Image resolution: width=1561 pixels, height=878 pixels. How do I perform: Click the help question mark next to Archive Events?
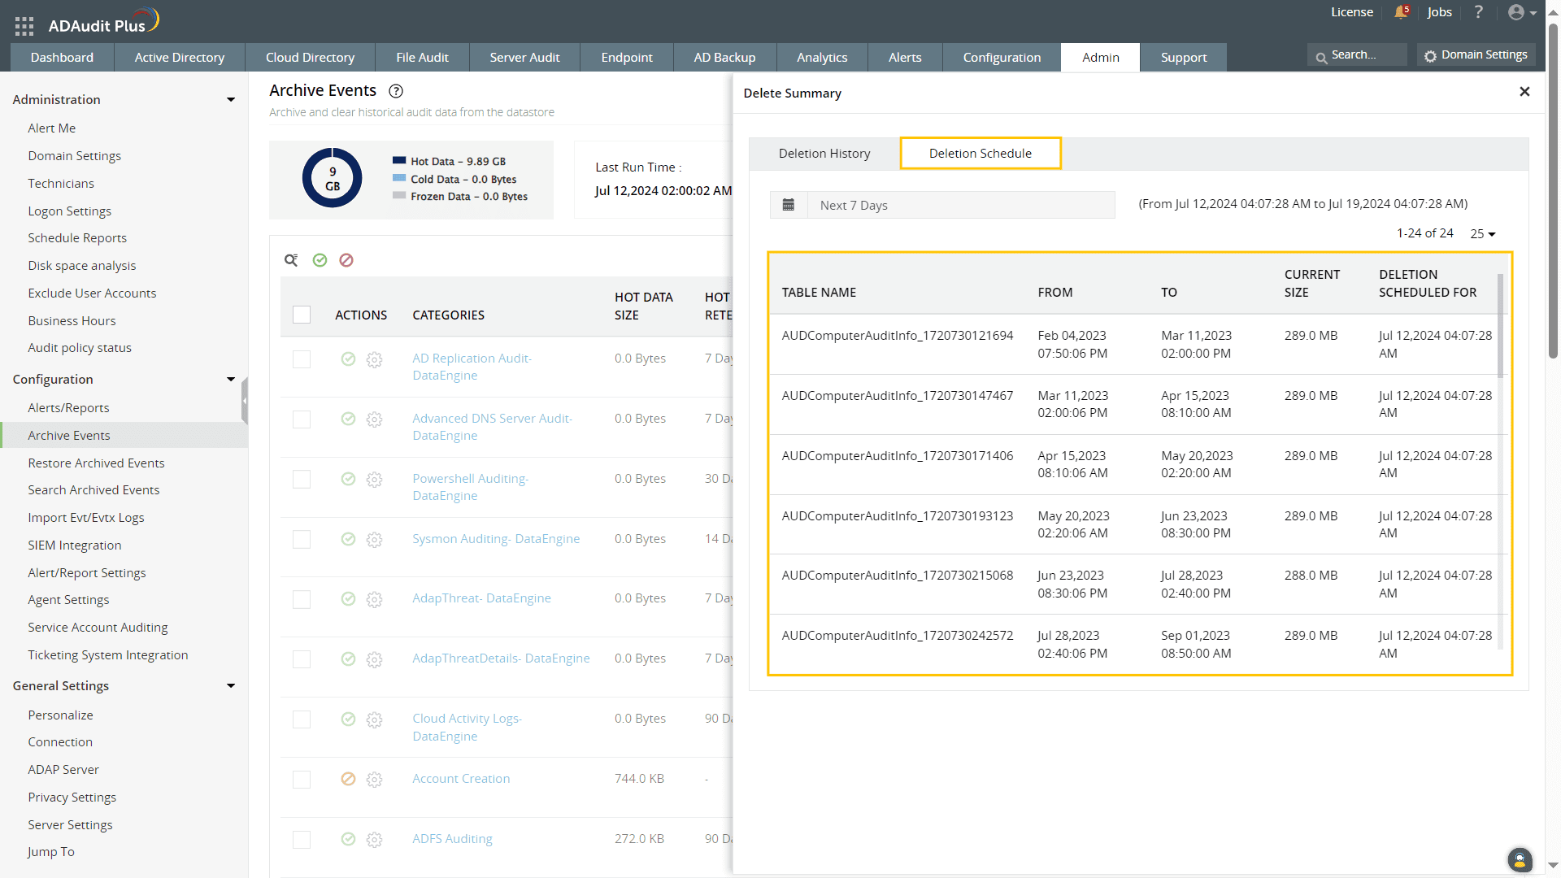(x=396, y=91)
